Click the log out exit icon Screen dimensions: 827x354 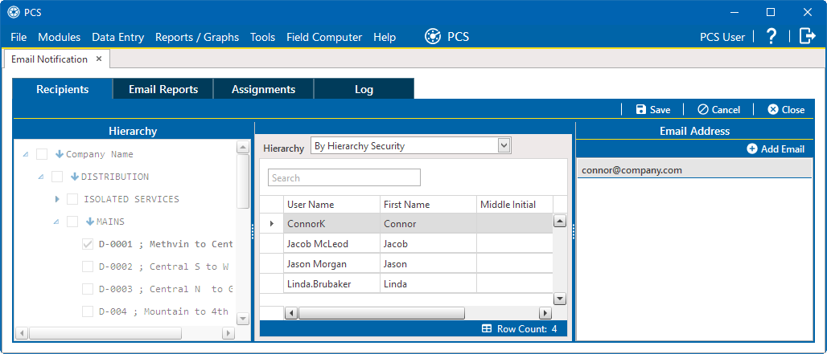(x=808, y=36)
